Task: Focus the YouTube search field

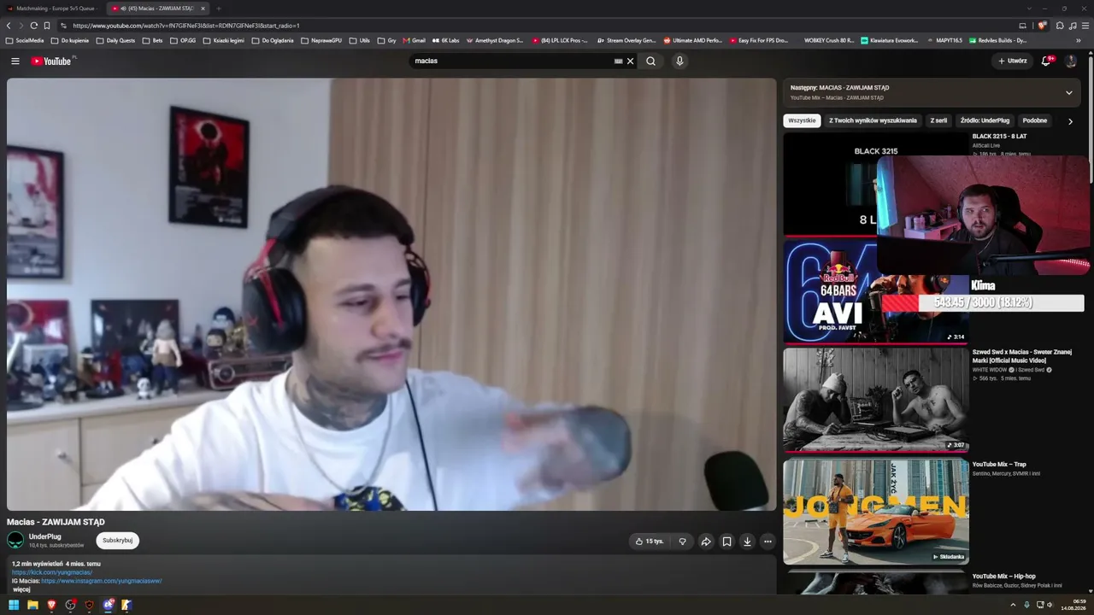Action: tap(513, 61)
